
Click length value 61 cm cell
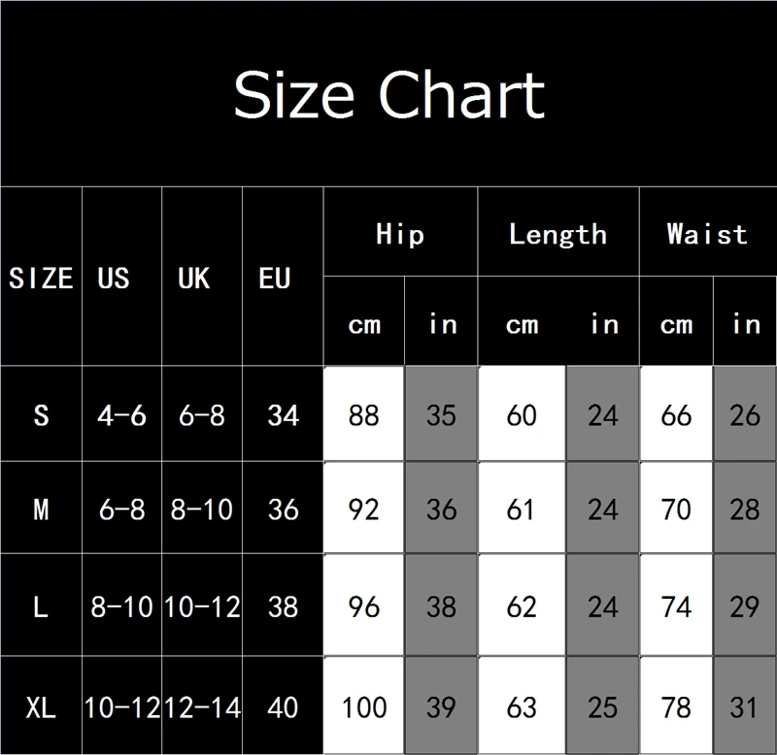[x=522, y=508]
